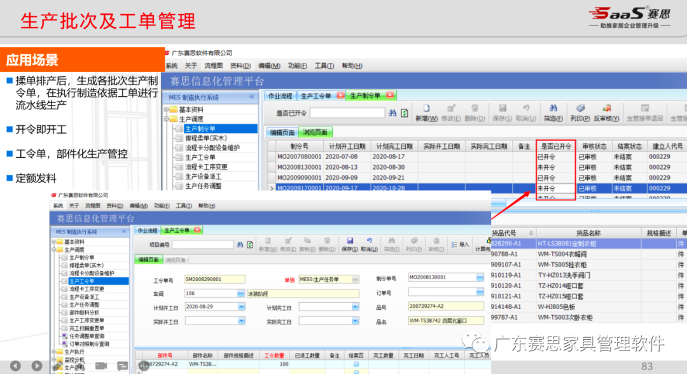Click 工令单号 field SM2008290001
The width and height of the screenshot is (687, 374).
(x=215, y=279)
